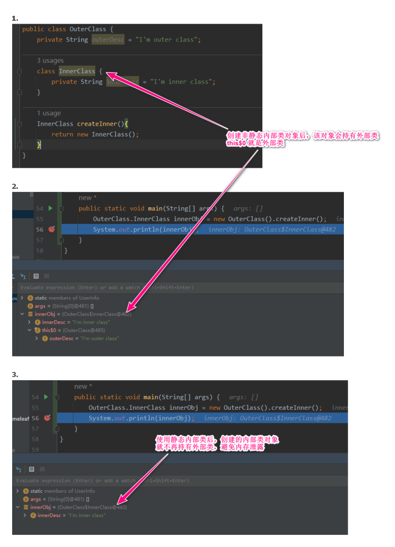Fold the createInner method via gutter marker
The width and height of the screenshot is (395, 547).
click(x=19, y=124)
